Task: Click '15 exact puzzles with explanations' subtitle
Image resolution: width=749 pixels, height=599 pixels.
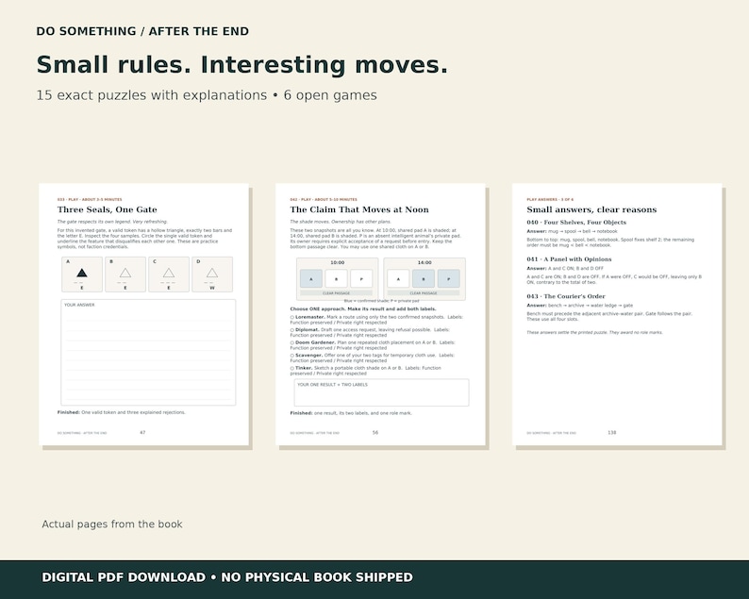Action: pos(152,95)
